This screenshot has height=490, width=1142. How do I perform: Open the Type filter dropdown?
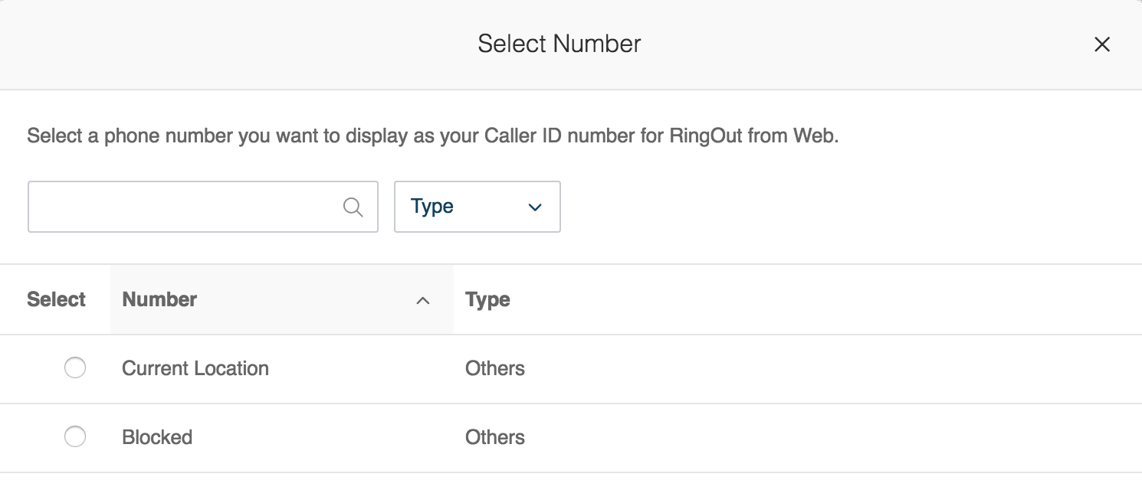[x=477, y=207]
